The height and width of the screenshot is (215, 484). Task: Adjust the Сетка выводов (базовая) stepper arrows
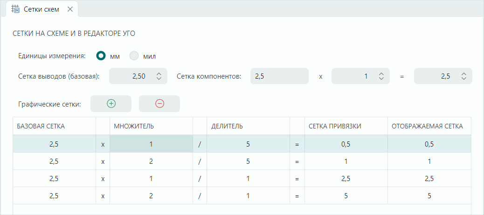click(159, 76)
